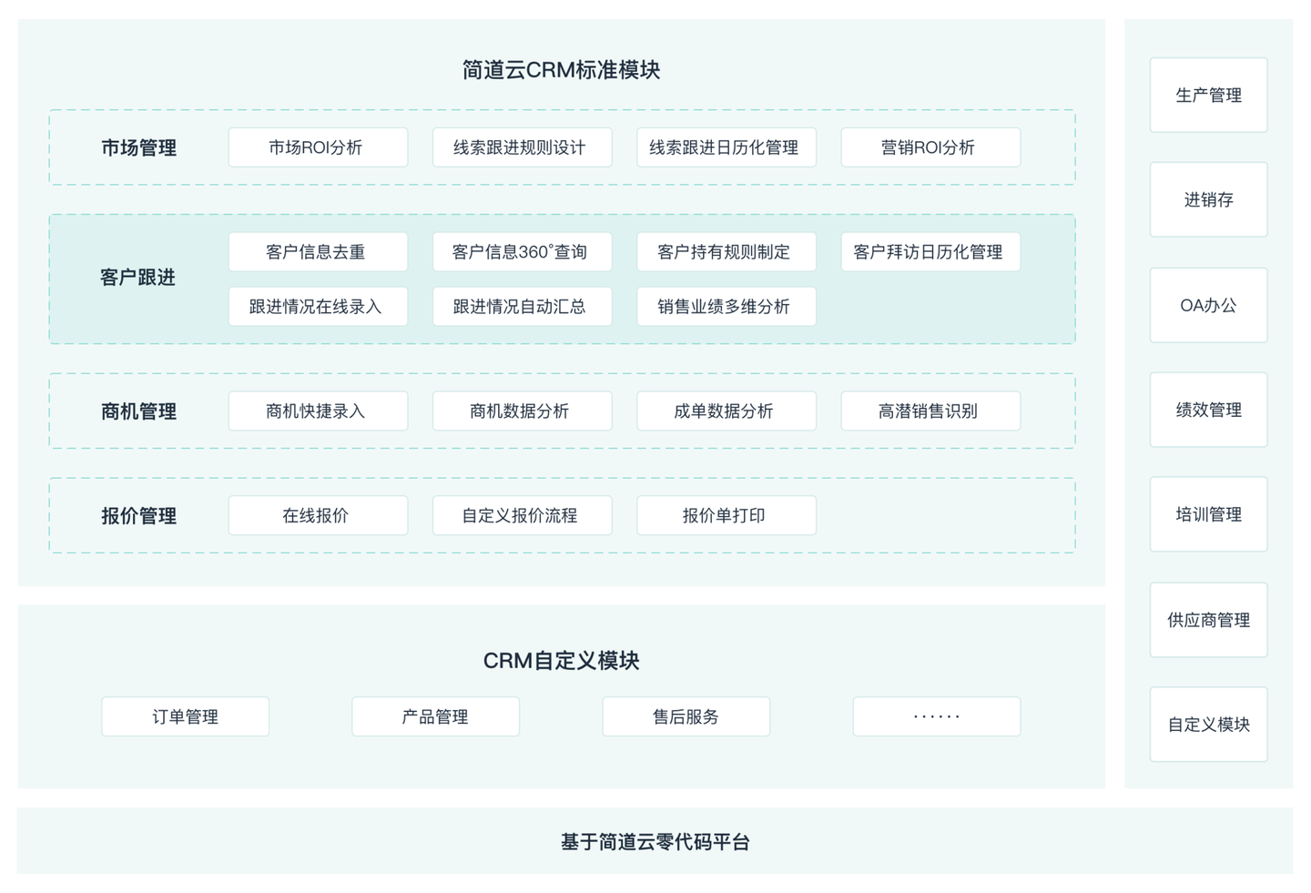This screenshot has height=893, width=1311.
Task: Open the 线索跟进日历化管理 box
Action: [726, 147]
